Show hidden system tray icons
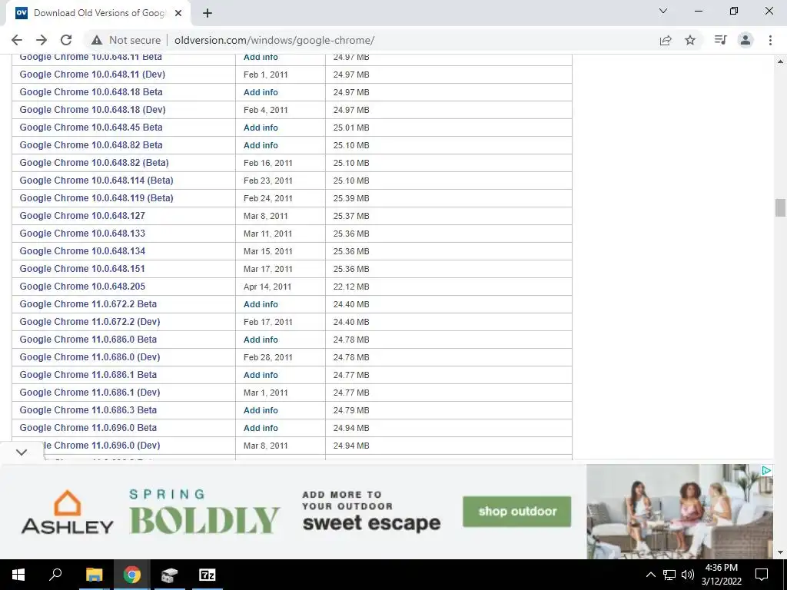The height and width of the screenshot is (590, 787). pyautogui.click(x=650, y=575)
